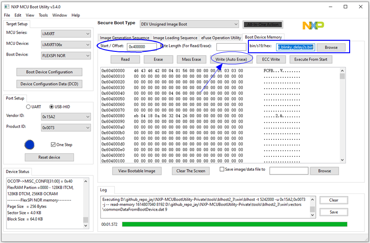This screenshot has width=370, height=243.
Task: Click the green progress bar
Action: pyautogui.click(x=234, y=224)
